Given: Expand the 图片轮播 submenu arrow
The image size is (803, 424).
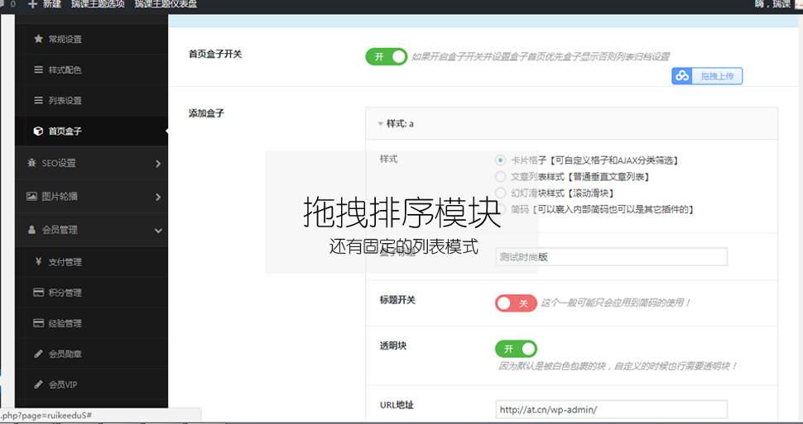Looking at the screenshot, I should click(x=157, y=198).
